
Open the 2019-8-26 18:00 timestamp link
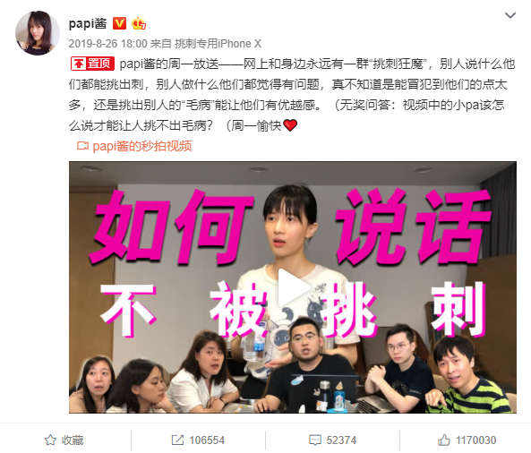point(107,44)
